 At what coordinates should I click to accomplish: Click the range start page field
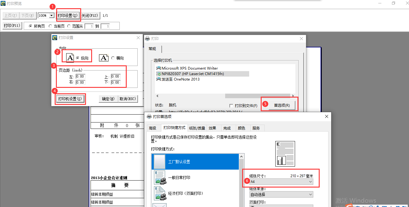tap(89, 26)
